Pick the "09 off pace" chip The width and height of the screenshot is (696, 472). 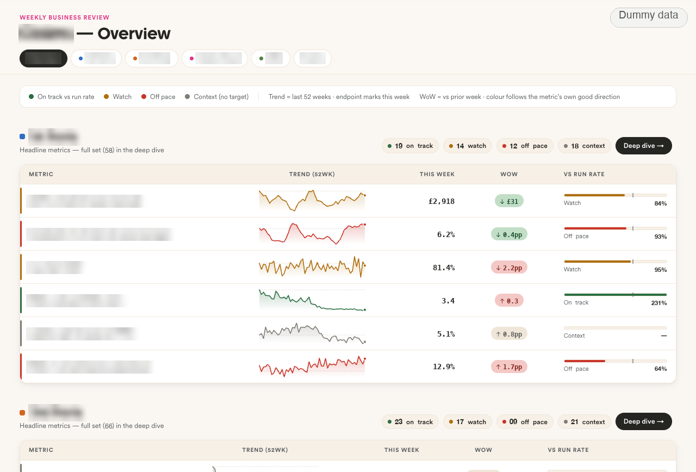(525, 421)
